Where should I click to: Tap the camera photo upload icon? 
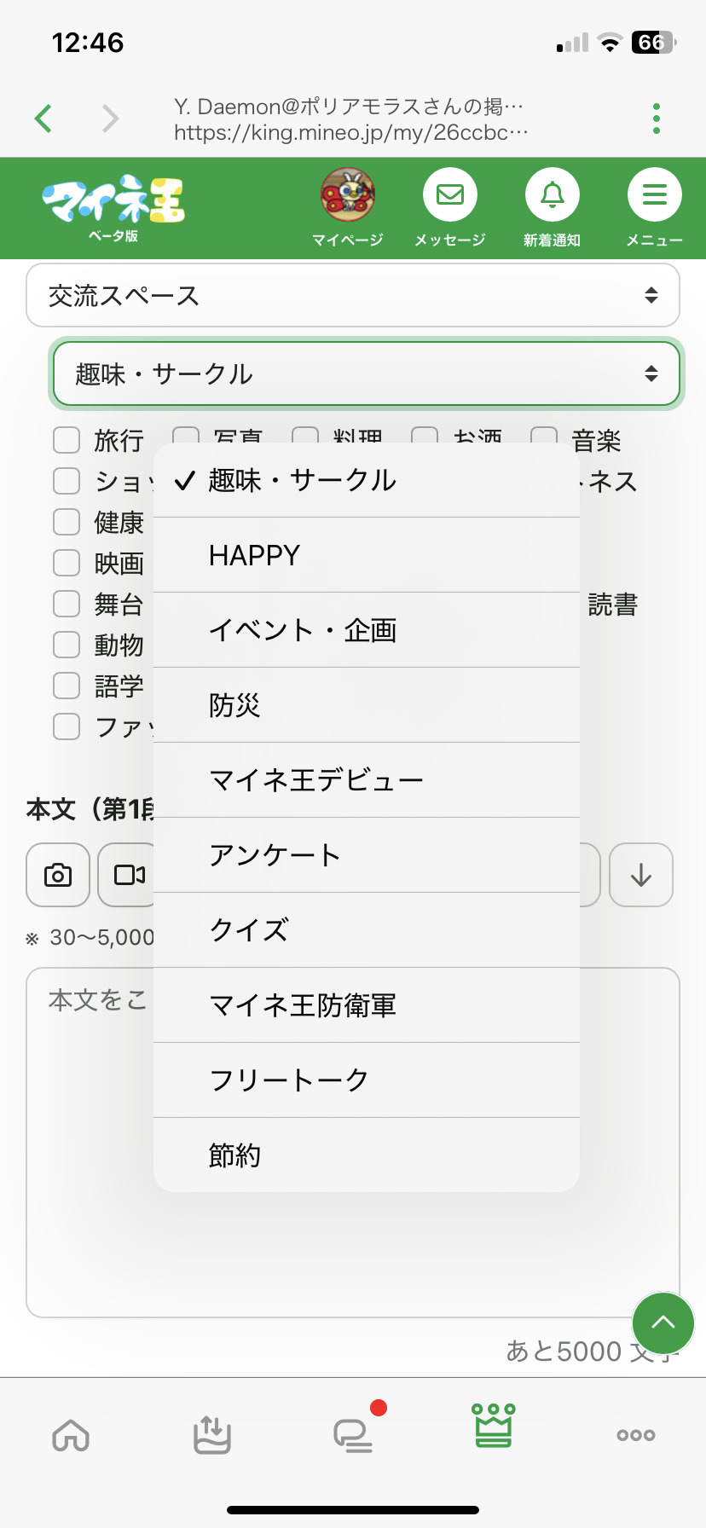[58, 875]
